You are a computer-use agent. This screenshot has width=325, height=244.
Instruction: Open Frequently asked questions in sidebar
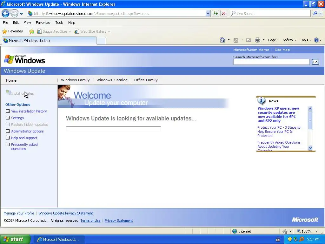[24, 146]
